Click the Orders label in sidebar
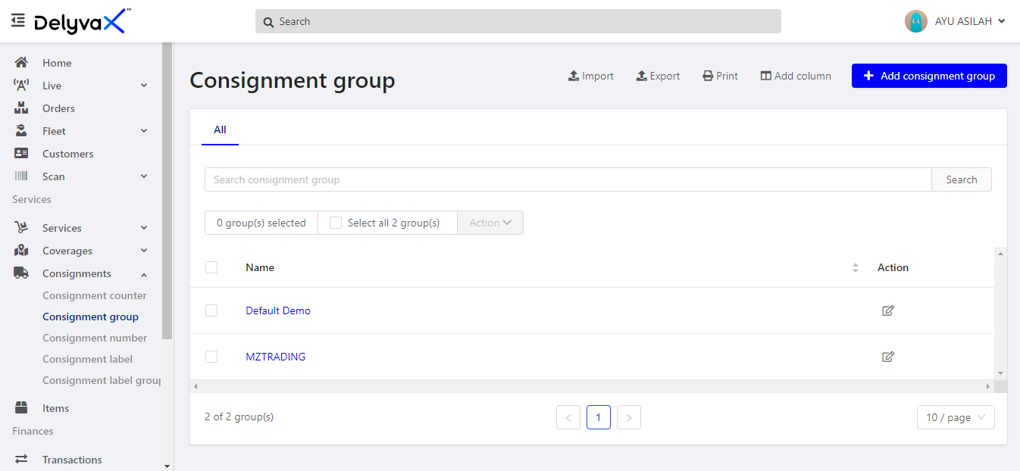1020x471 pixels. point(58,108)
